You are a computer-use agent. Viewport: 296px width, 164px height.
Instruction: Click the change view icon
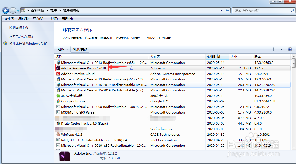coord(275,49)
